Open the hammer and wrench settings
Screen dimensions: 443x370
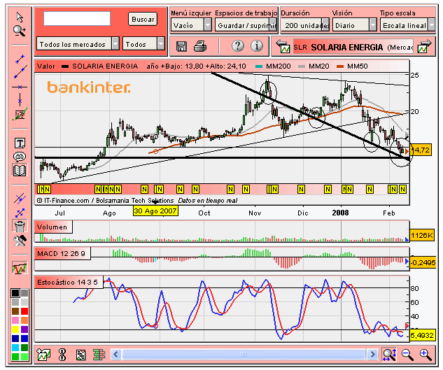click(20, 241)
